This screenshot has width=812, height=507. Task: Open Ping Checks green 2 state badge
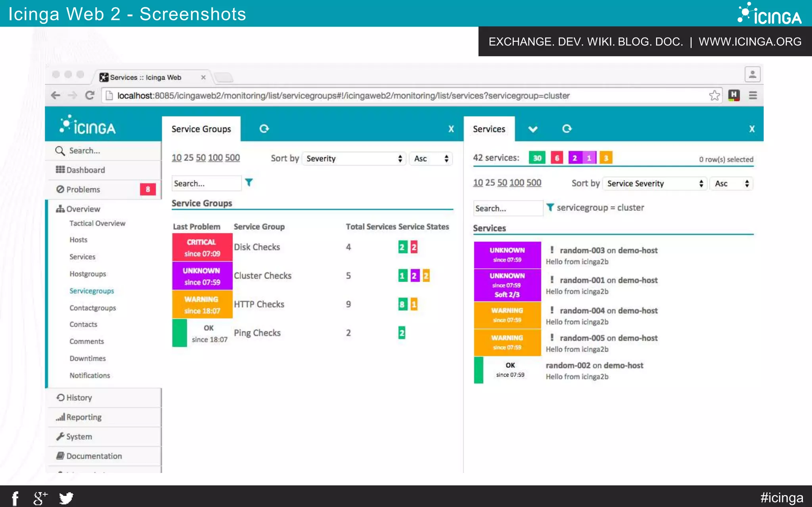[x=402, y=333]
